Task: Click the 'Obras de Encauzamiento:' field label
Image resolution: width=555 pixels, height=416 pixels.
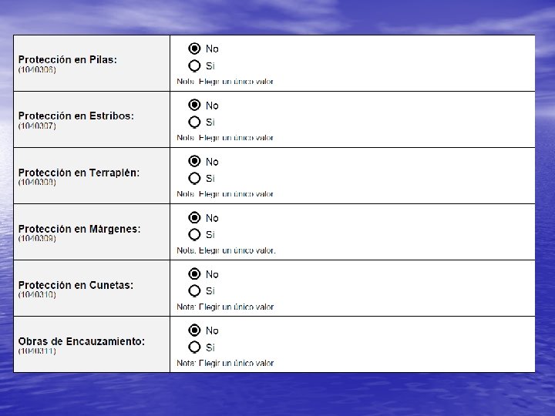Action: 82,341
